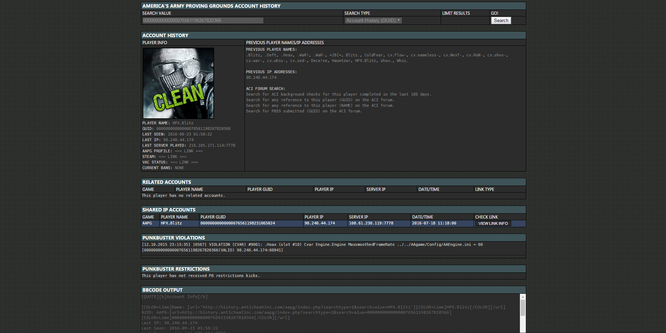Click the Search button
The width and height of the screenshot is (666, 333).
point(501,20)
